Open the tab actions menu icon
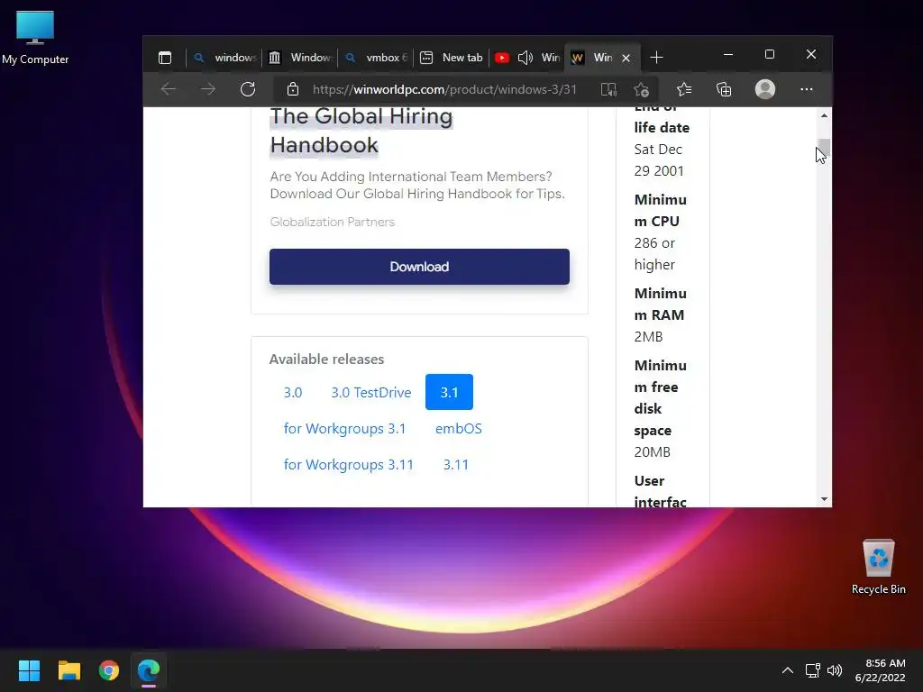923x692 pixels. 165,58
